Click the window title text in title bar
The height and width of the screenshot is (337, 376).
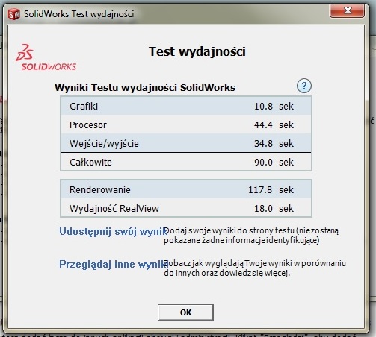pos(79,14)
